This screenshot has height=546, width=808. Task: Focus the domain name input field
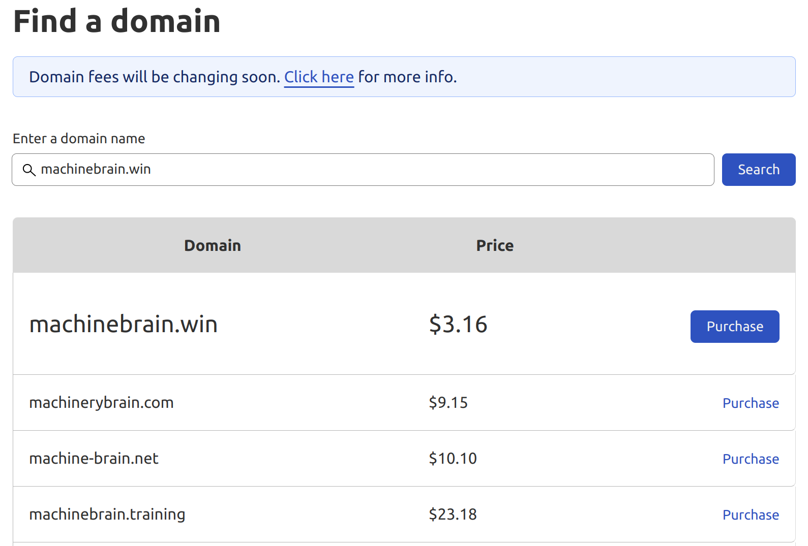click(x=363, y=170)
